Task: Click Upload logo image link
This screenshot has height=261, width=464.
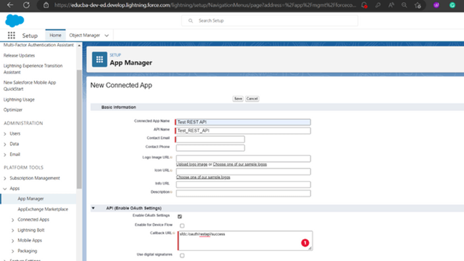Action: click(192, 164)
